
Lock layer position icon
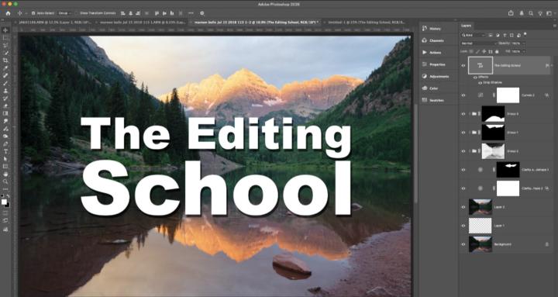pyautogui.click(x=484, y=52)
